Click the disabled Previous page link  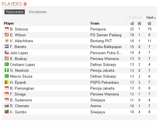tap(134, 18)
